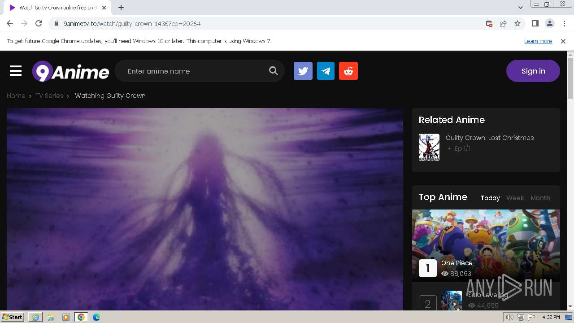The image size is (574, 323).
Task: Open File Explorer from taskbar
Action: pyautogui.click(x=51, y=317)
